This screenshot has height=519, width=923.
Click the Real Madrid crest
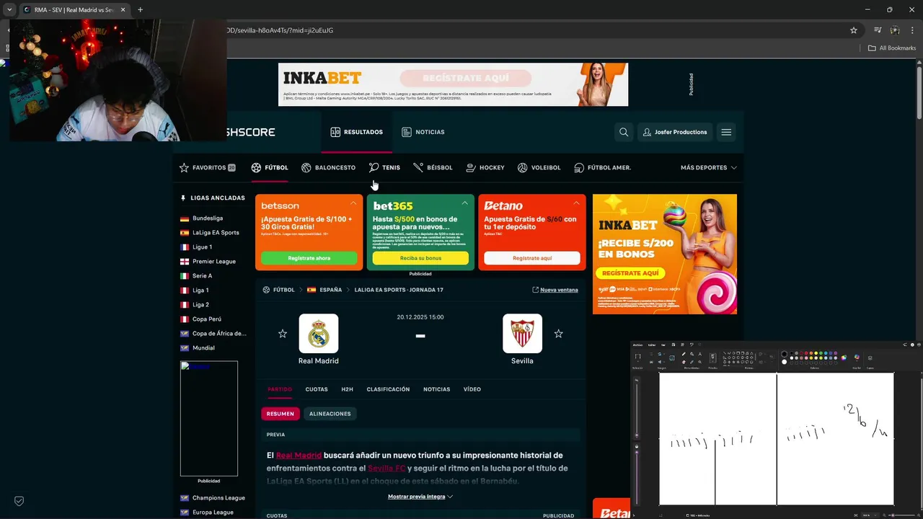(319, 334)
